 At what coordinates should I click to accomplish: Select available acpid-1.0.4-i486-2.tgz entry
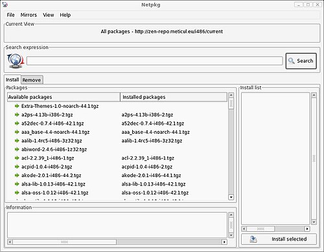coord(47,167)
